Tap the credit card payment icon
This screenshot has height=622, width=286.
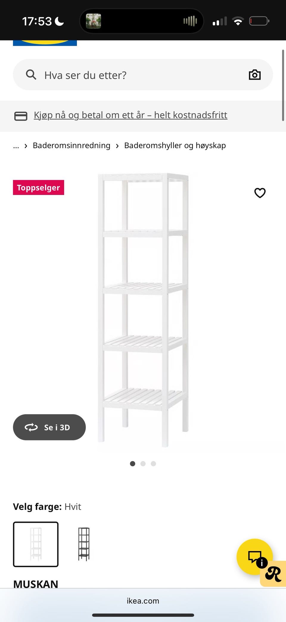(21, 116)
